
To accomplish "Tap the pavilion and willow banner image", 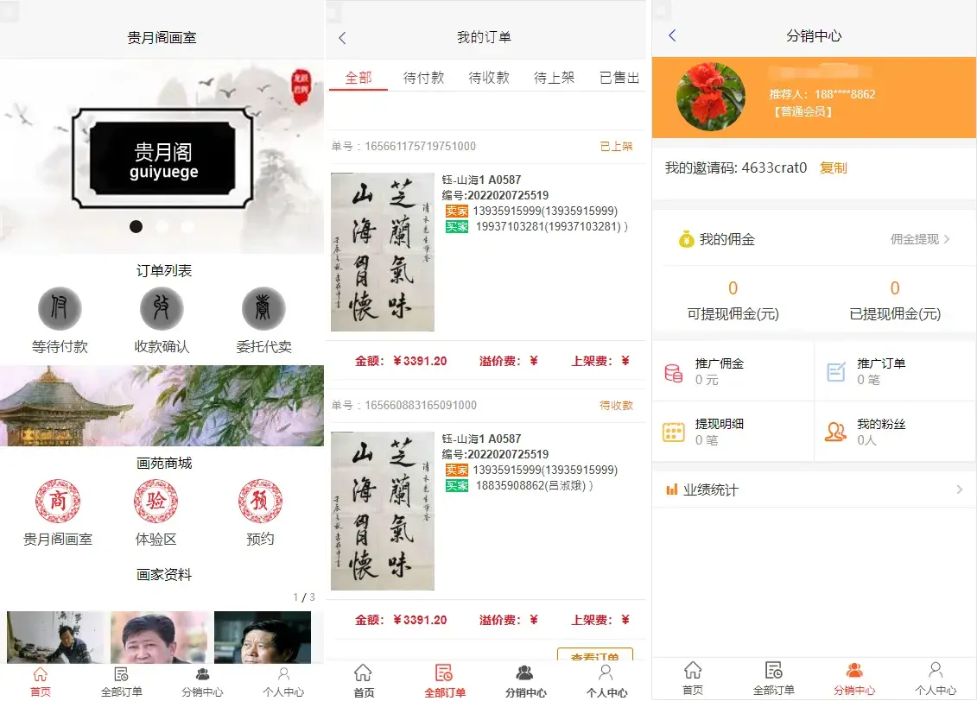I will coord(162,406).
